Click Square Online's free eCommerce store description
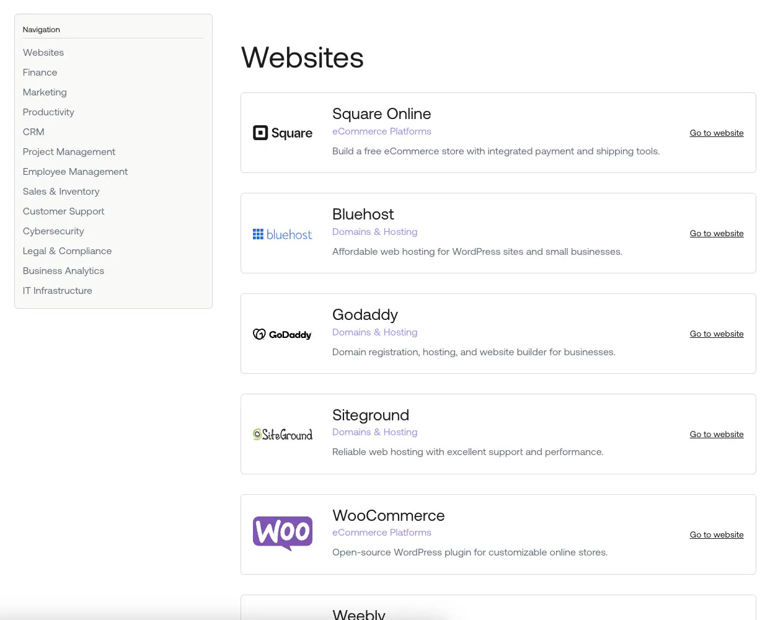Screen dimensions: 765x620 [x=496, y=151]
